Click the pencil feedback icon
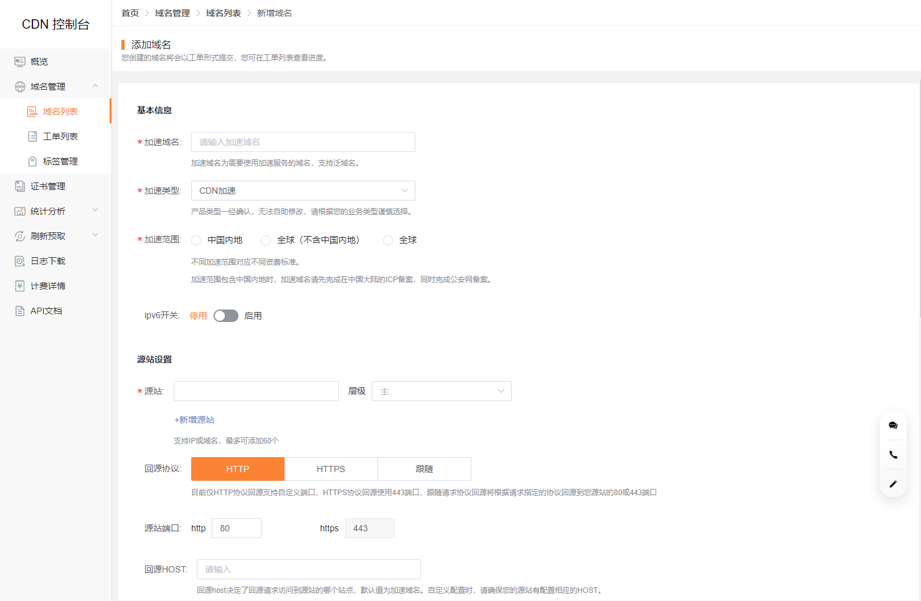Screen dimensions: 921x601 tap(893, 484)
